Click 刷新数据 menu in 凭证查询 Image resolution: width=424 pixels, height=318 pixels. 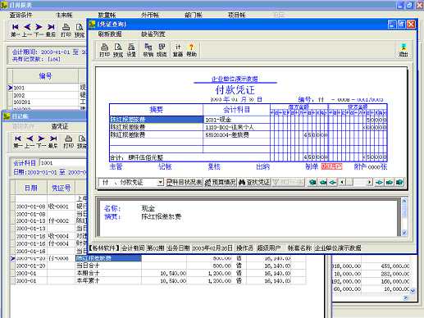110,34
